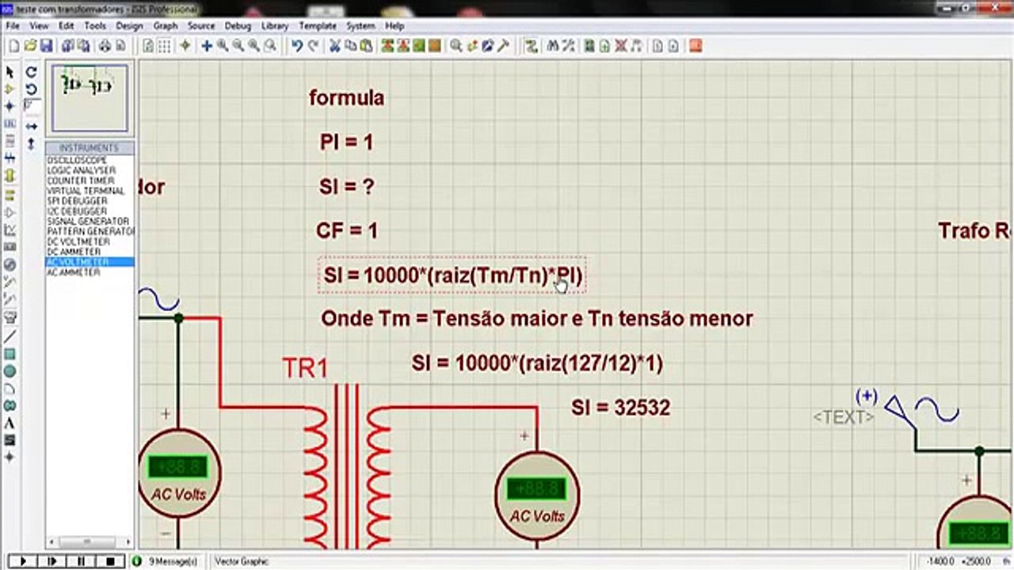
Task: Open the Library menu
Action: point(275,26)
